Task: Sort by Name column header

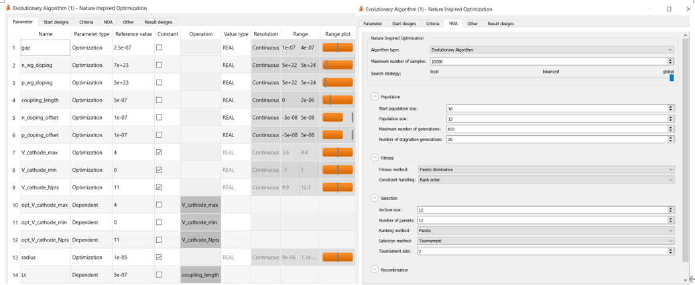Action: point(45,34)
